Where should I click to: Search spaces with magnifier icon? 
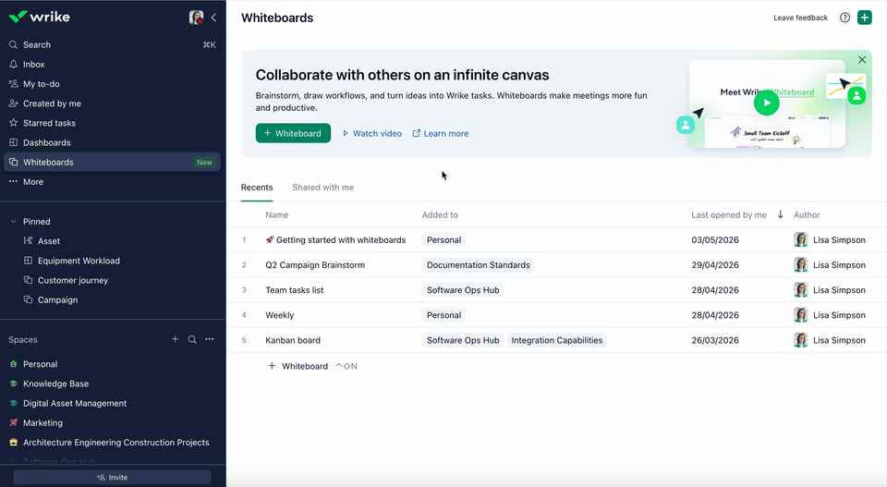(192, 339)
